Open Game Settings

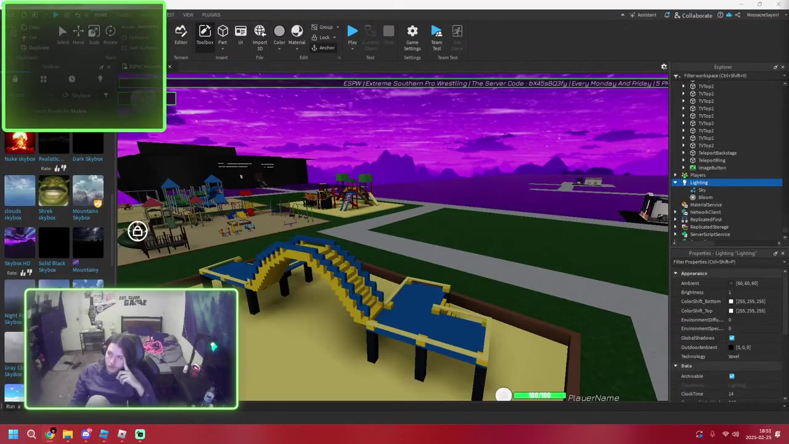412,38
